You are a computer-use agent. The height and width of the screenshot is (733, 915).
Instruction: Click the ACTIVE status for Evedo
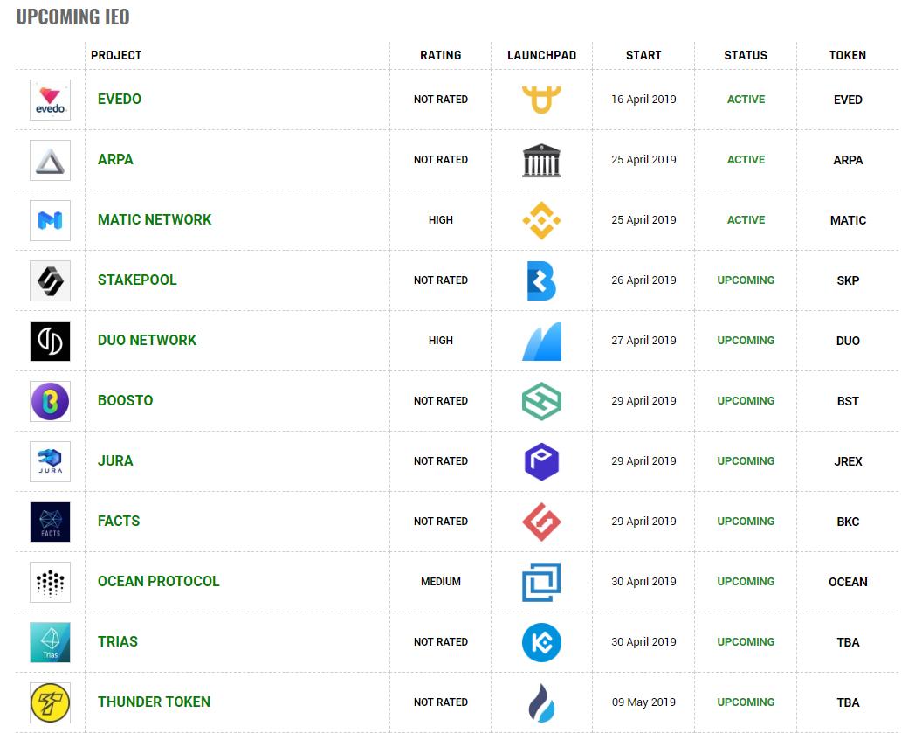click(x=746, y=100)
